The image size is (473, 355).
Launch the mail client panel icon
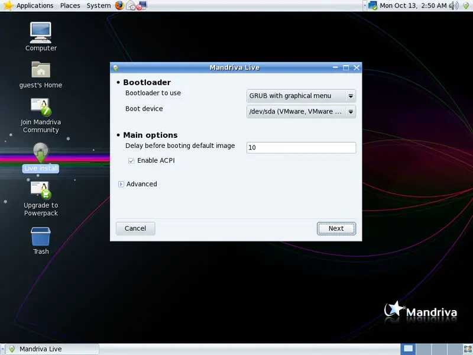click(131, 5)
